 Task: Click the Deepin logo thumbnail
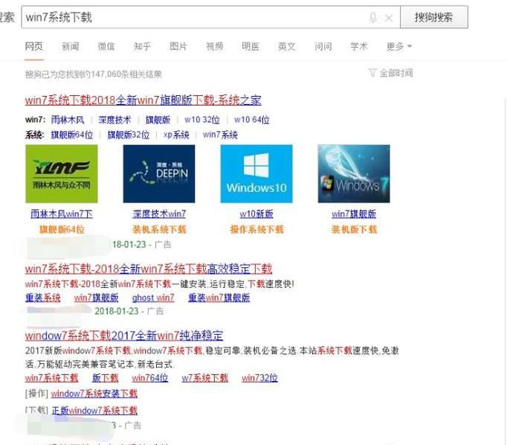(x=159, y=174)
